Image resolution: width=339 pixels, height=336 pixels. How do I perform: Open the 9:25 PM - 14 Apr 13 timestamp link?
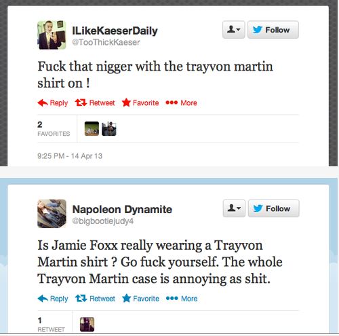70,156
